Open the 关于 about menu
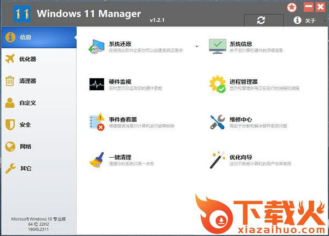Viewport: 329px width, 236px height. point(310,21)
